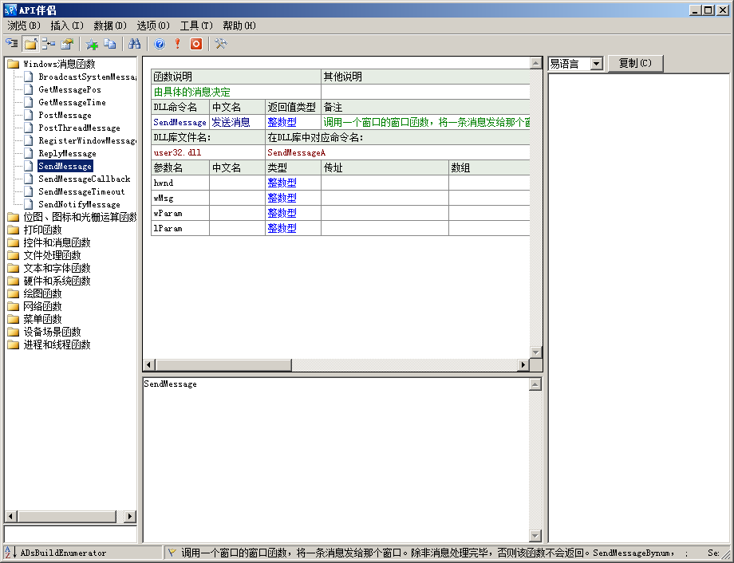
Task: Open the 数据(D) menu
Action: (110, 26)
